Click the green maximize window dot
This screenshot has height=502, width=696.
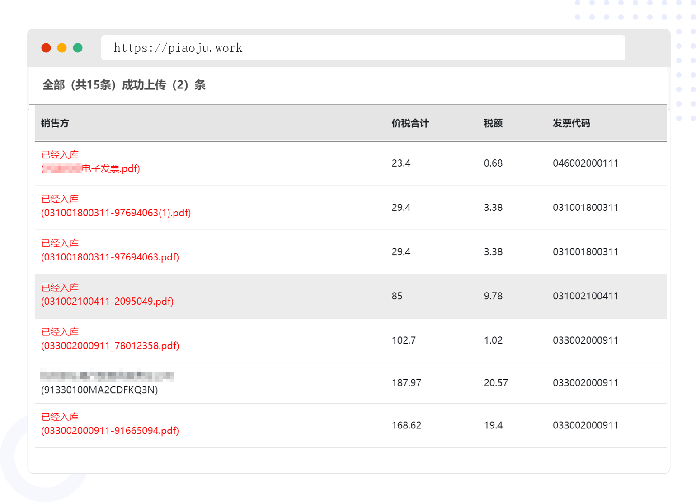pyautogui.click(x=78, y=48)
